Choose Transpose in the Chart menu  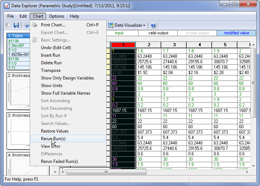coord(51,70)
